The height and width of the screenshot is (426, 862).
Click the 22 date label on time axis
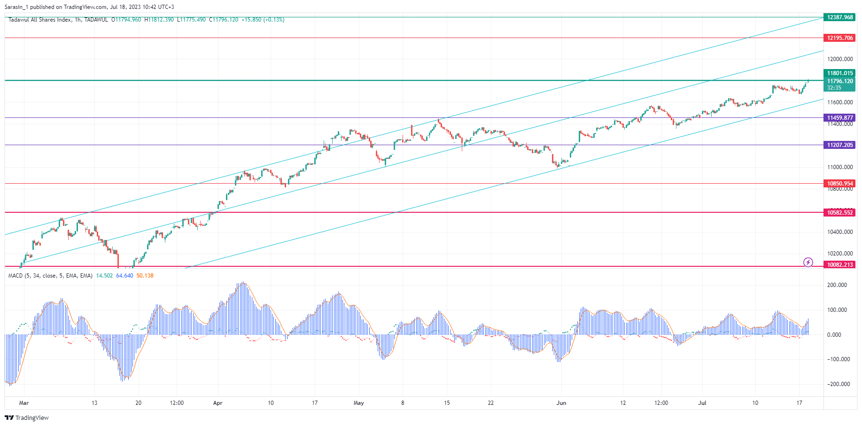(x=490, y=403)
